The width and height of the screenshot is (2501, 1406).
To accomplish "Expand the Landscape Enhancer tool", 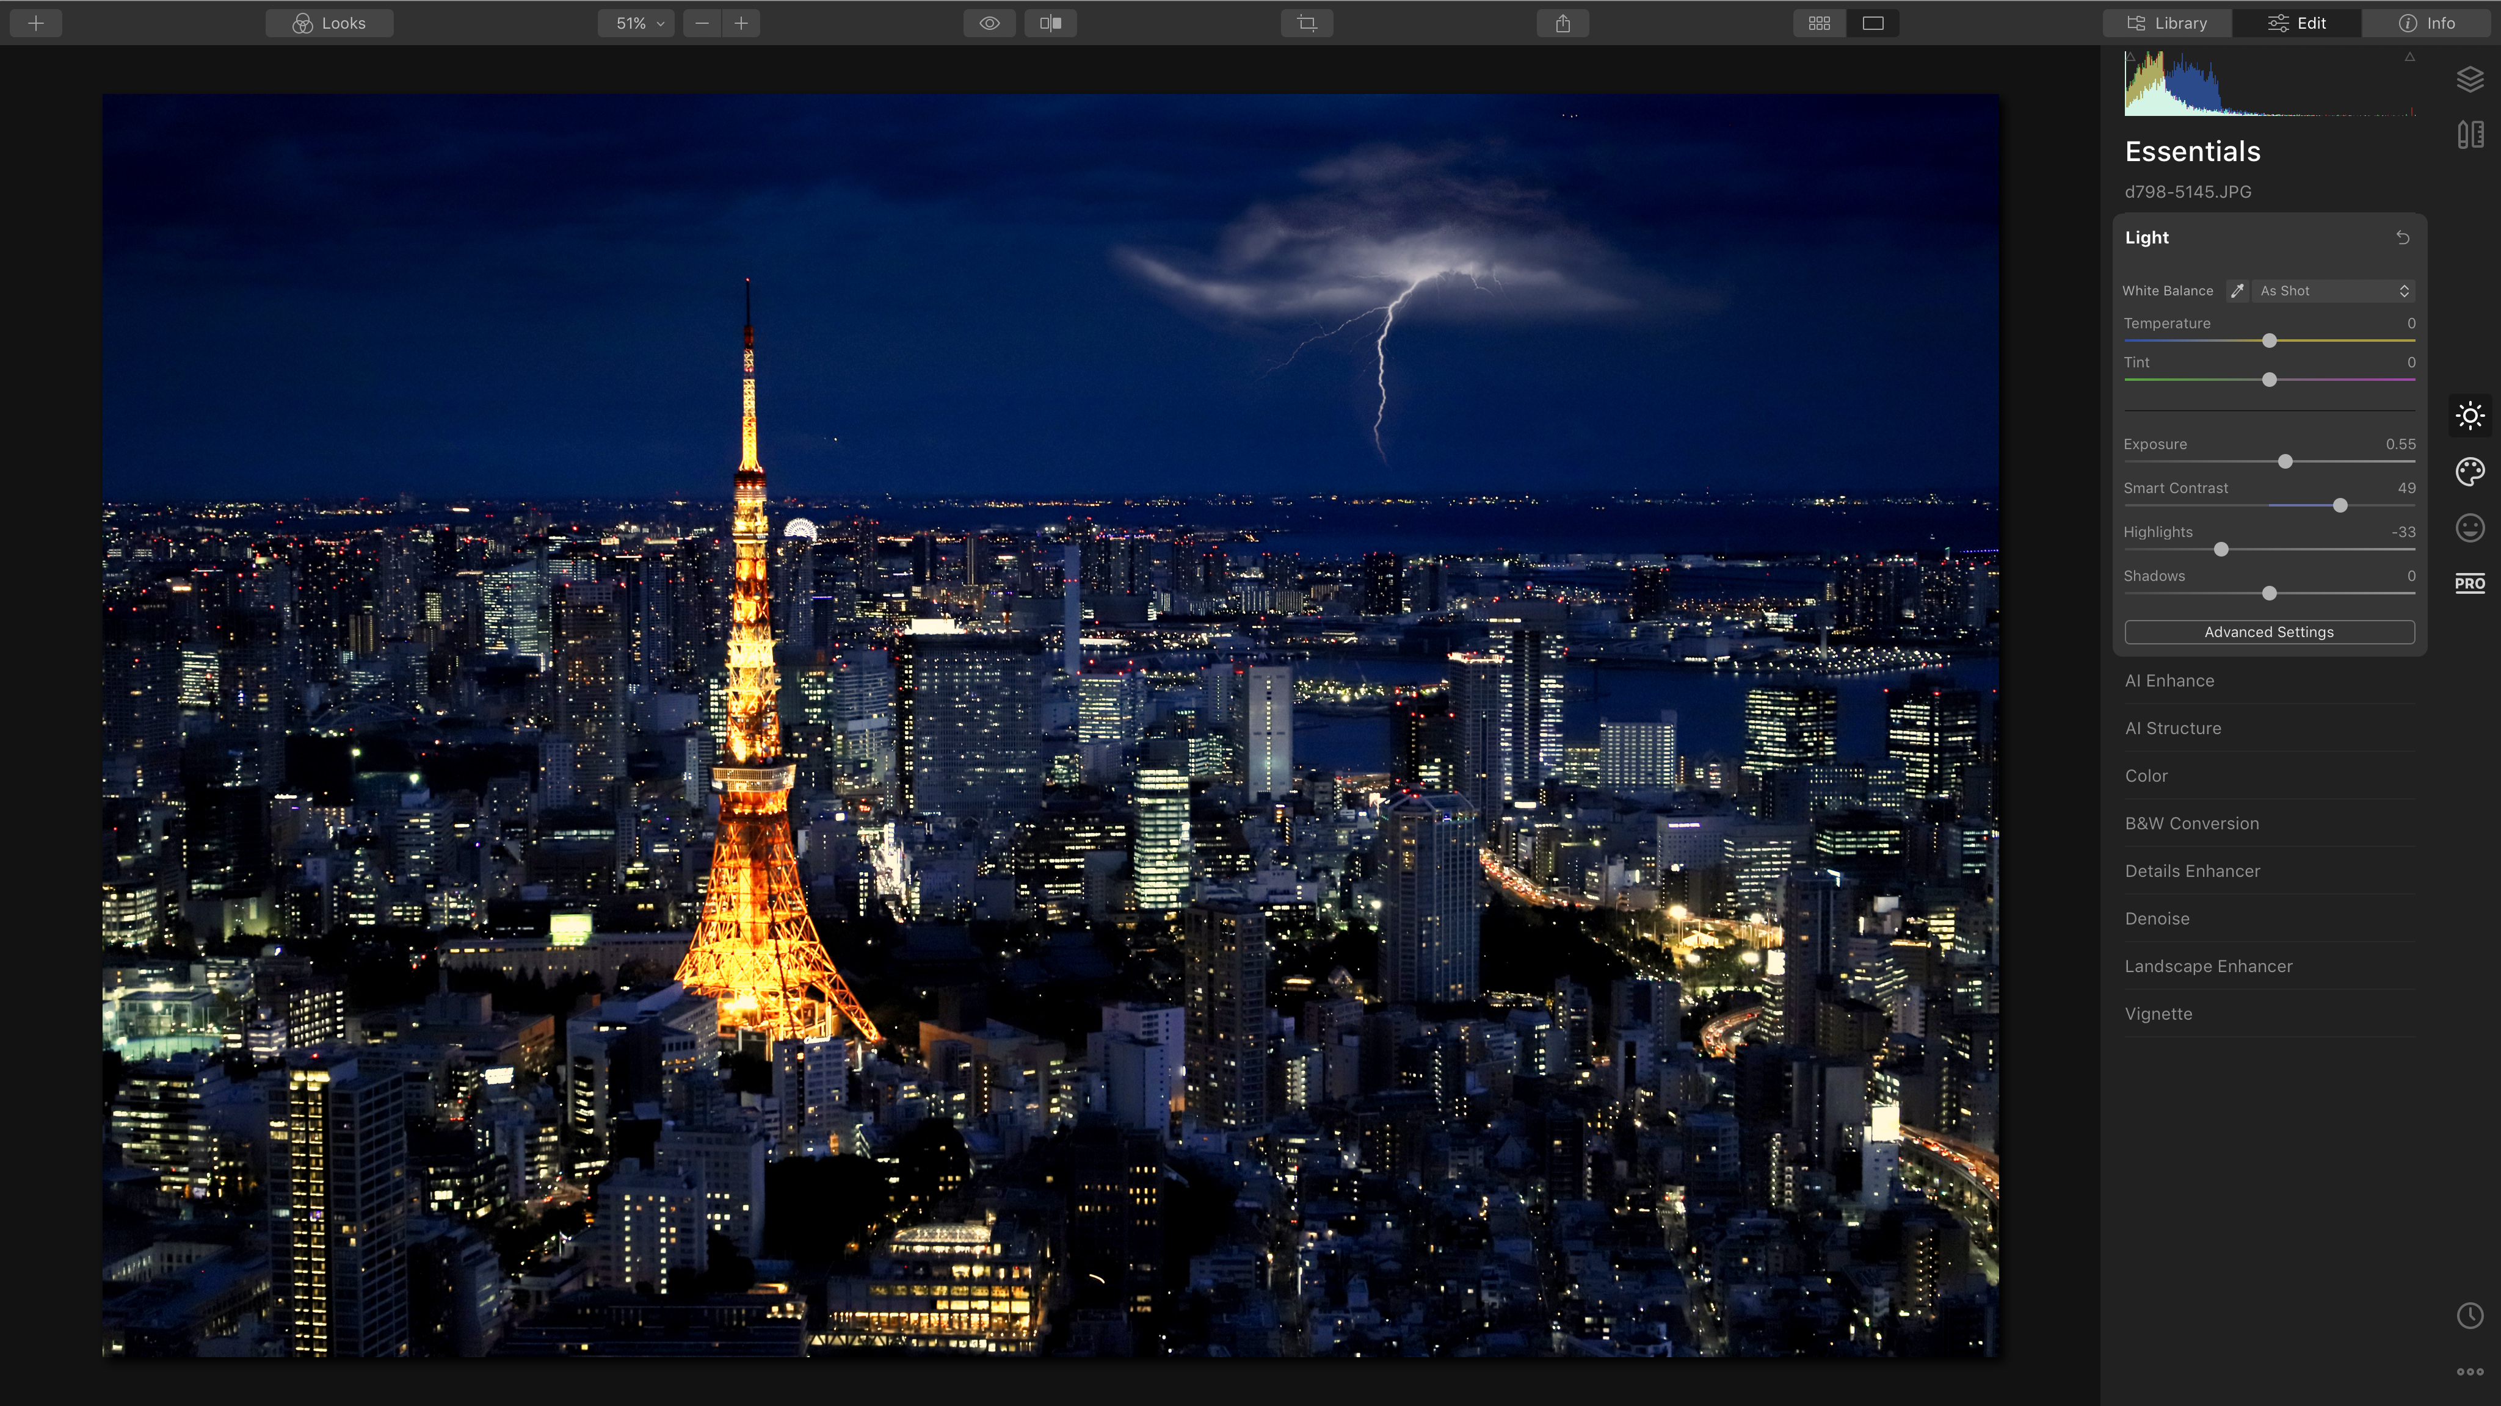I will 2208,967.
